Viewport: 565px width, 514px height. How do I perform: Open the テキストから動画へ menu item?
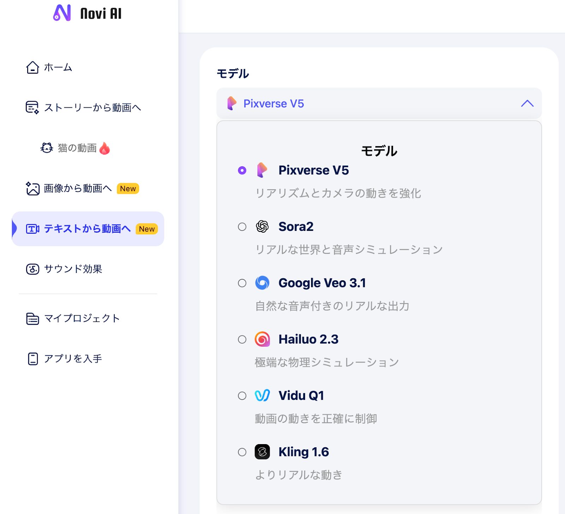tap(87, 229)
